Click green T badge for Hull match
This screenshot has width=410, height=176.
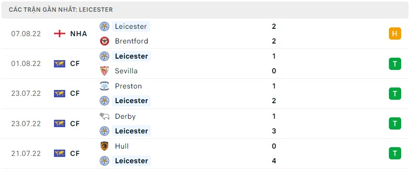(395, 154)
